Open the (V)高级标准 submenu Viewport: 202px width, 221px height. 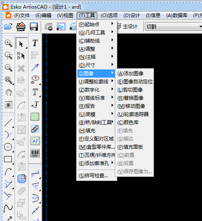(x=97, y=98)
